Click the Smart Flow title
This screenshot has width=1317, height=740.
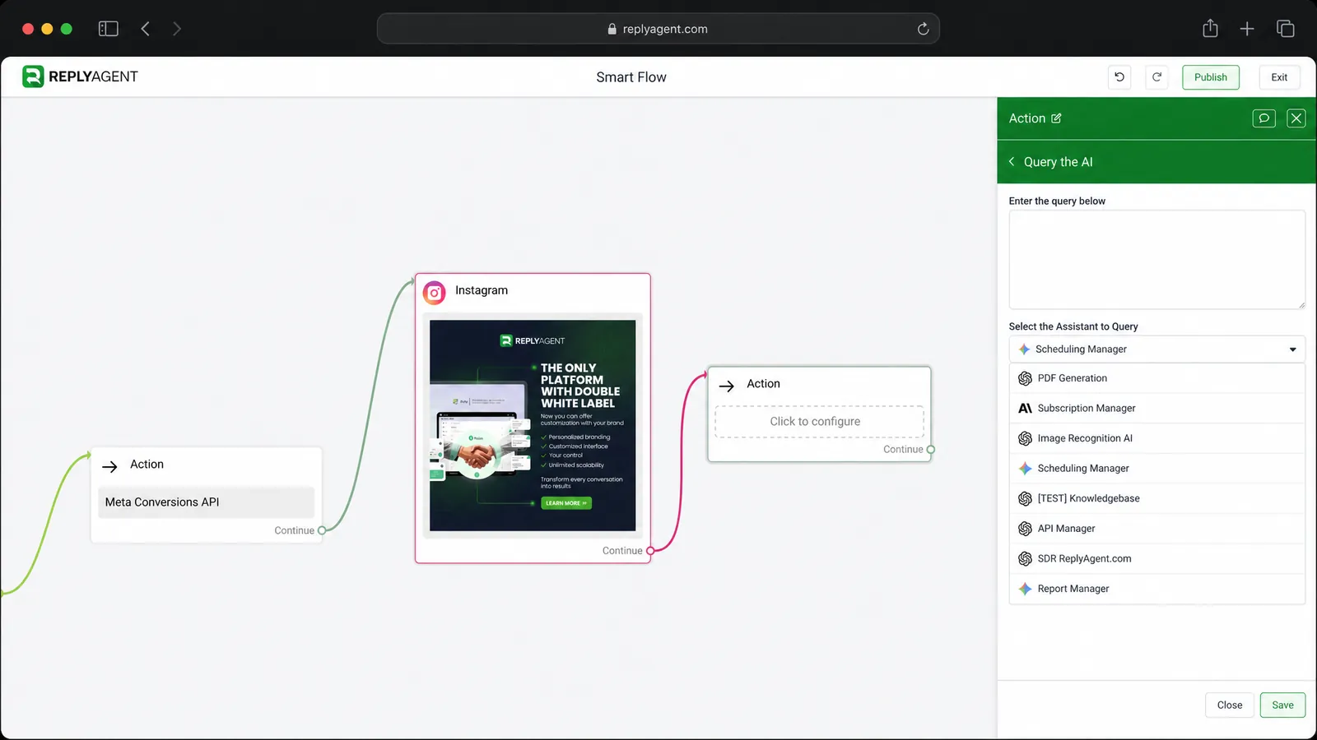tap(631, 77)
